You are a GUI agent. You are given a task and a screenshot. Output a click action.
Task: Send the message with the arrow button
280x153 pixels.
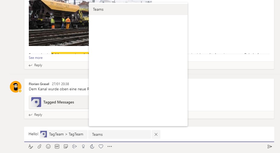pyautogui.click(x=270, y=146)
